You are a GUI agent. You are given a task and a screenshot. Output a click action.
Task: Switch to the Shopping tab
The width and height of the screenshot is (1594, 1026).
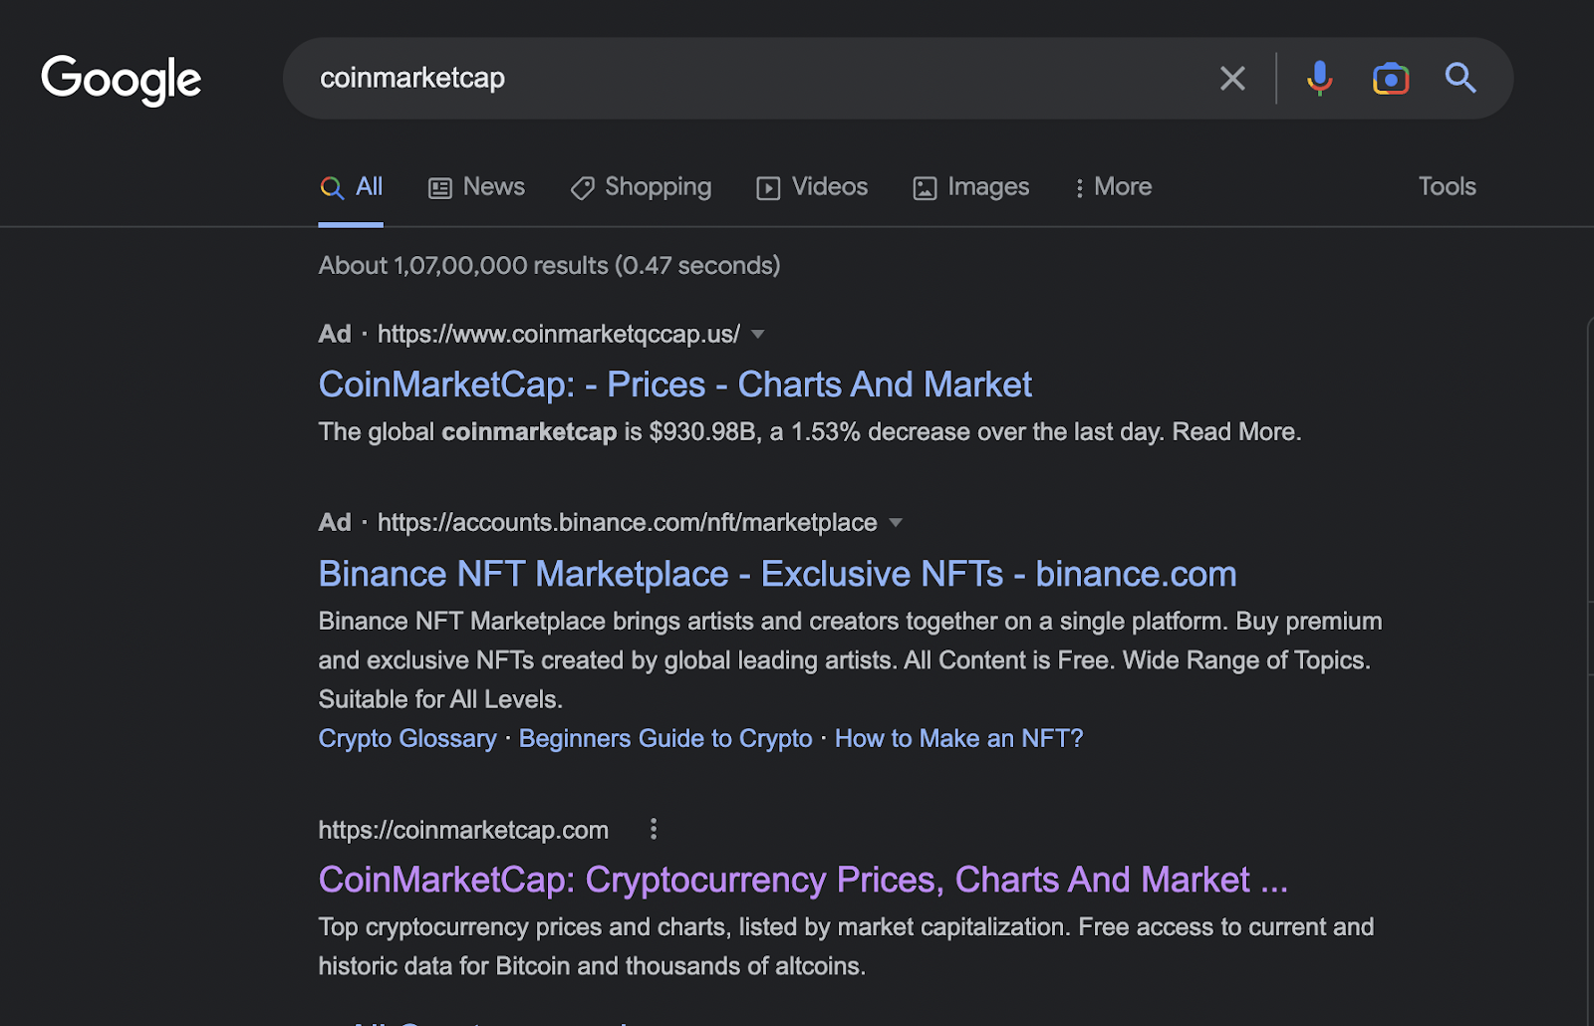coord(641,187)
